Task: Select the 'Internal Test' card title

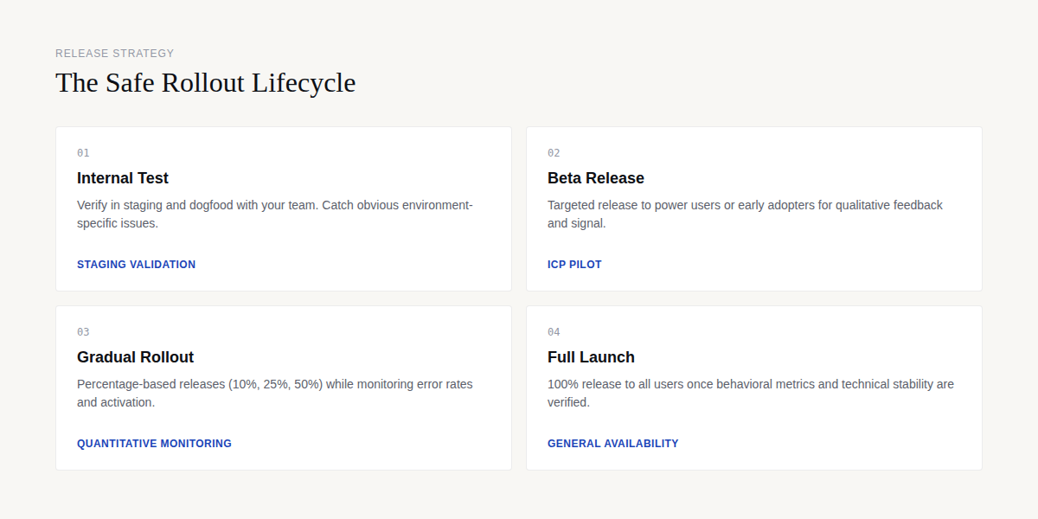Action: [x=123, y=178]
